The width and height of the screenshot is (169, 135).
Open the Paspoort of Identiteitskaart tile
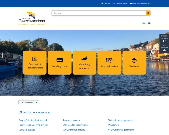(35, 62)
